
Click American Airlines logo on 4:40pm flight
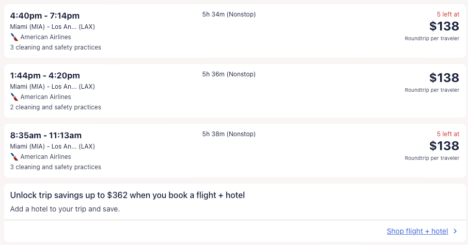14,37
